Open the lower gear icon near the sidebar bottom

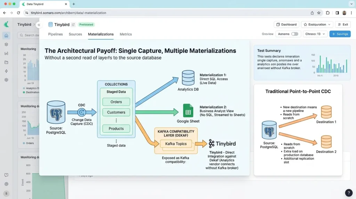click(x=6, y=184)
